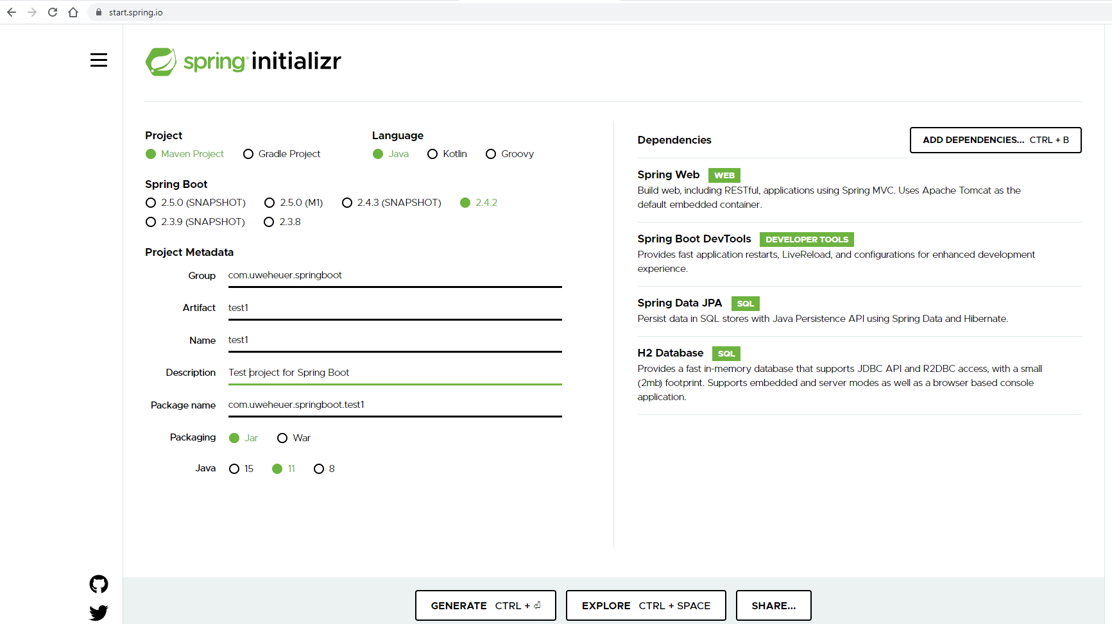Click the browser reload icon
This screenshot has width=1112, height=624.
click(53, 12)
